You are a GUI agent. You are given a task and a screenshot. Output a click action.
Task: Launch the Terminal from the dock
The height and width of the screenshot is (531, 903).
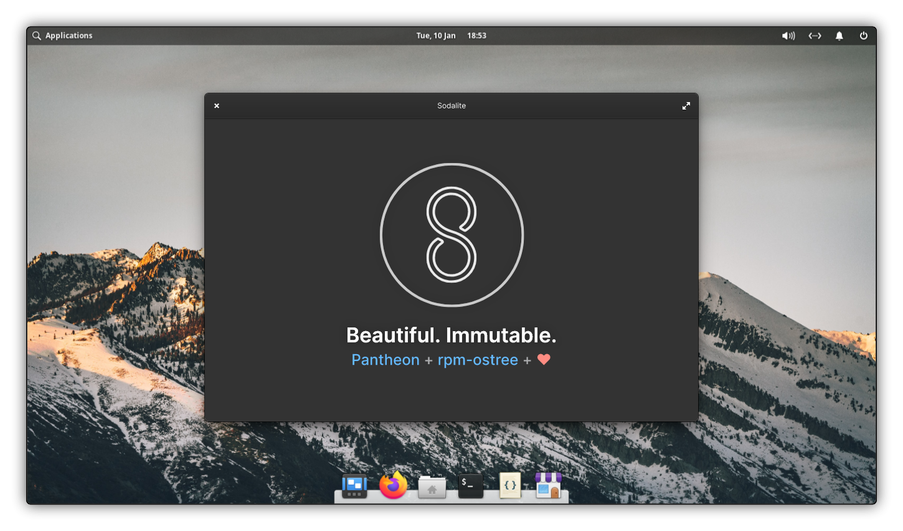coord(471,486)
